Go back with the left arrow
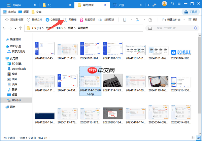The width and height of the screenshot is (202, 141). [4, 28]
